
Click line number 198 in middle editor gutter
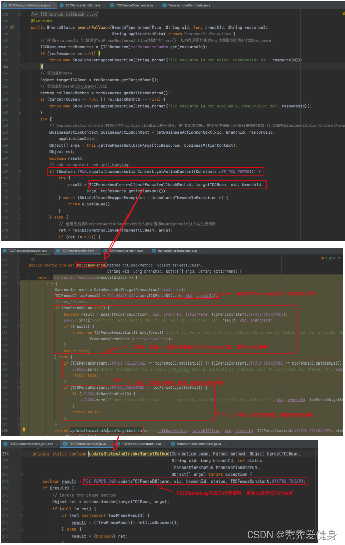[5, 430]
